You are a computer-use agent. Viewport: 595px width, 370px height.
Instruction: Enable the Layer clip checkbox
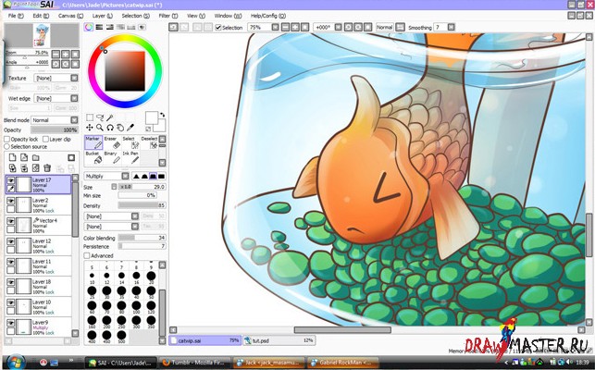(46, 140)
